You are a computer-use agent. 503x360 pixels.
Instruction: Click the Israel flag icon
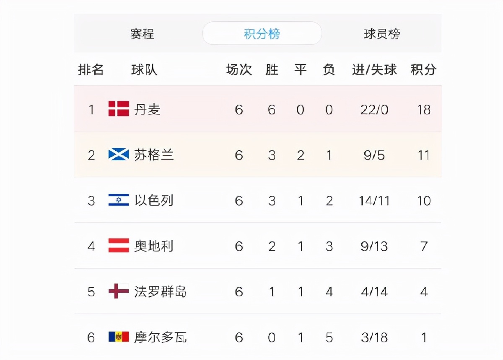tap(119, 200)
